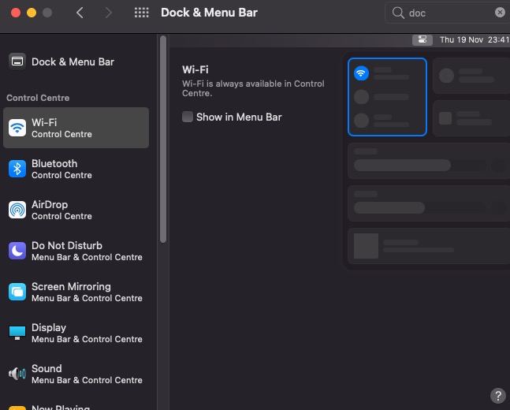Click the 'AirDrop' row label
This screenshot has width=510, height=410.
click(50, 204)
